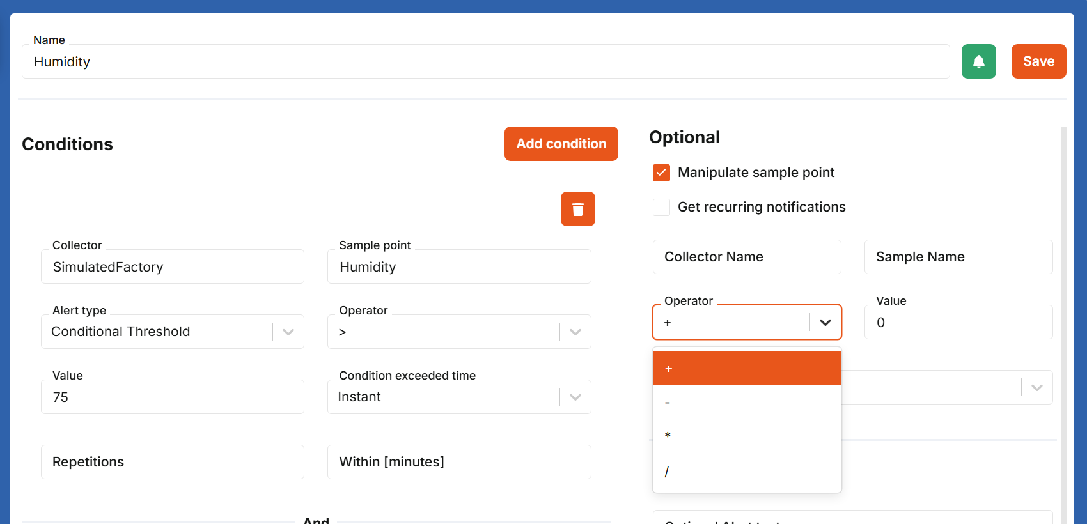This screenshot has height=524, width=1087.
Task: Save the alert
Action: 1038,61
